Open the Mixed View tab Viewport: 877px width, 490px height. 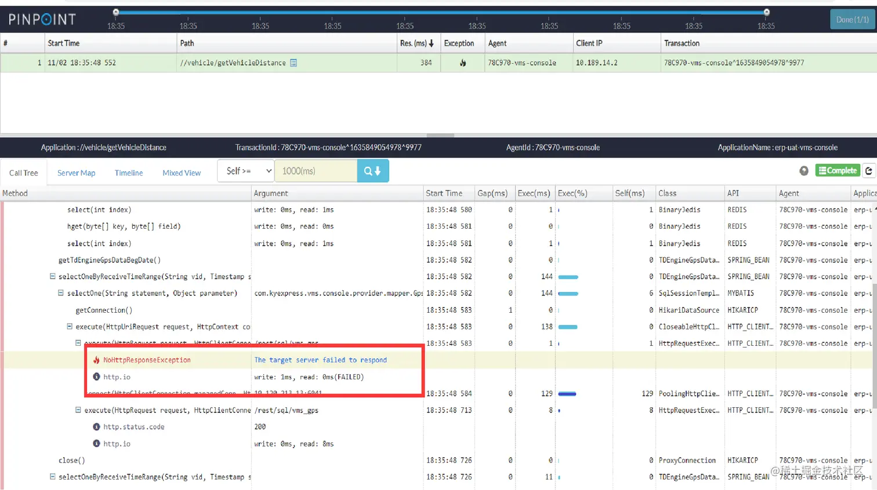[182, 173]
